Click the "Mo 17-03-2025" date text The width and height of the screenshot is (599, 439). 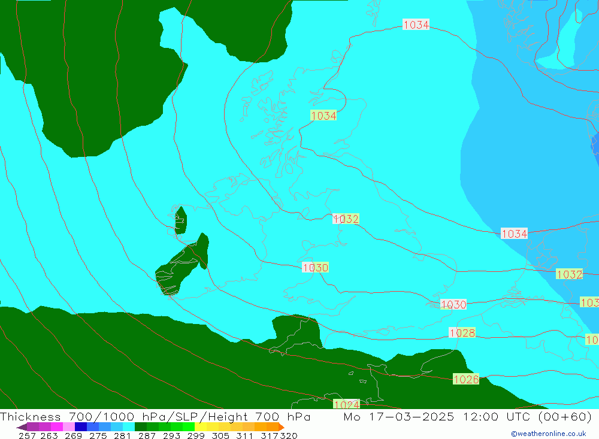[399, 416]
